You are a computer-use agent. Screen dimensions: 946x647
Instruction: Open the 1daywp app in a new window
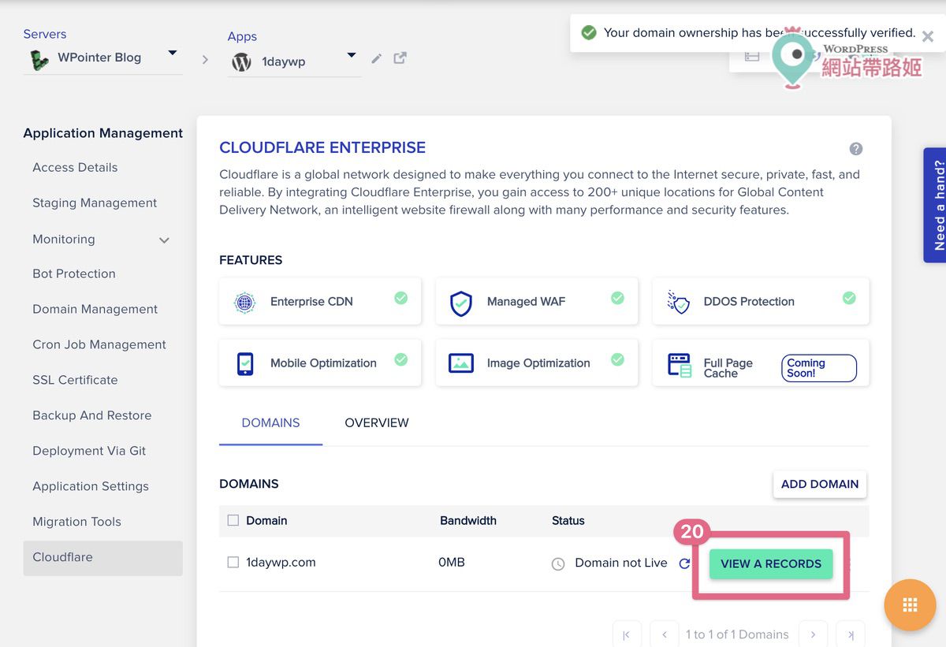pos(400,58)
